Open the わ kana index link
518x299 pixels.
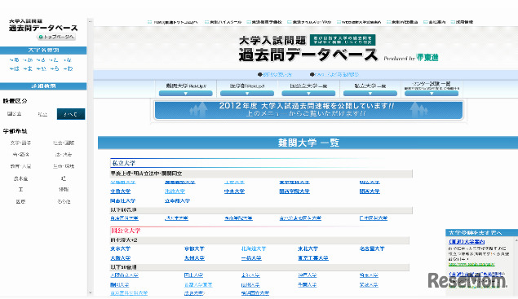click(x=68, y=68)
